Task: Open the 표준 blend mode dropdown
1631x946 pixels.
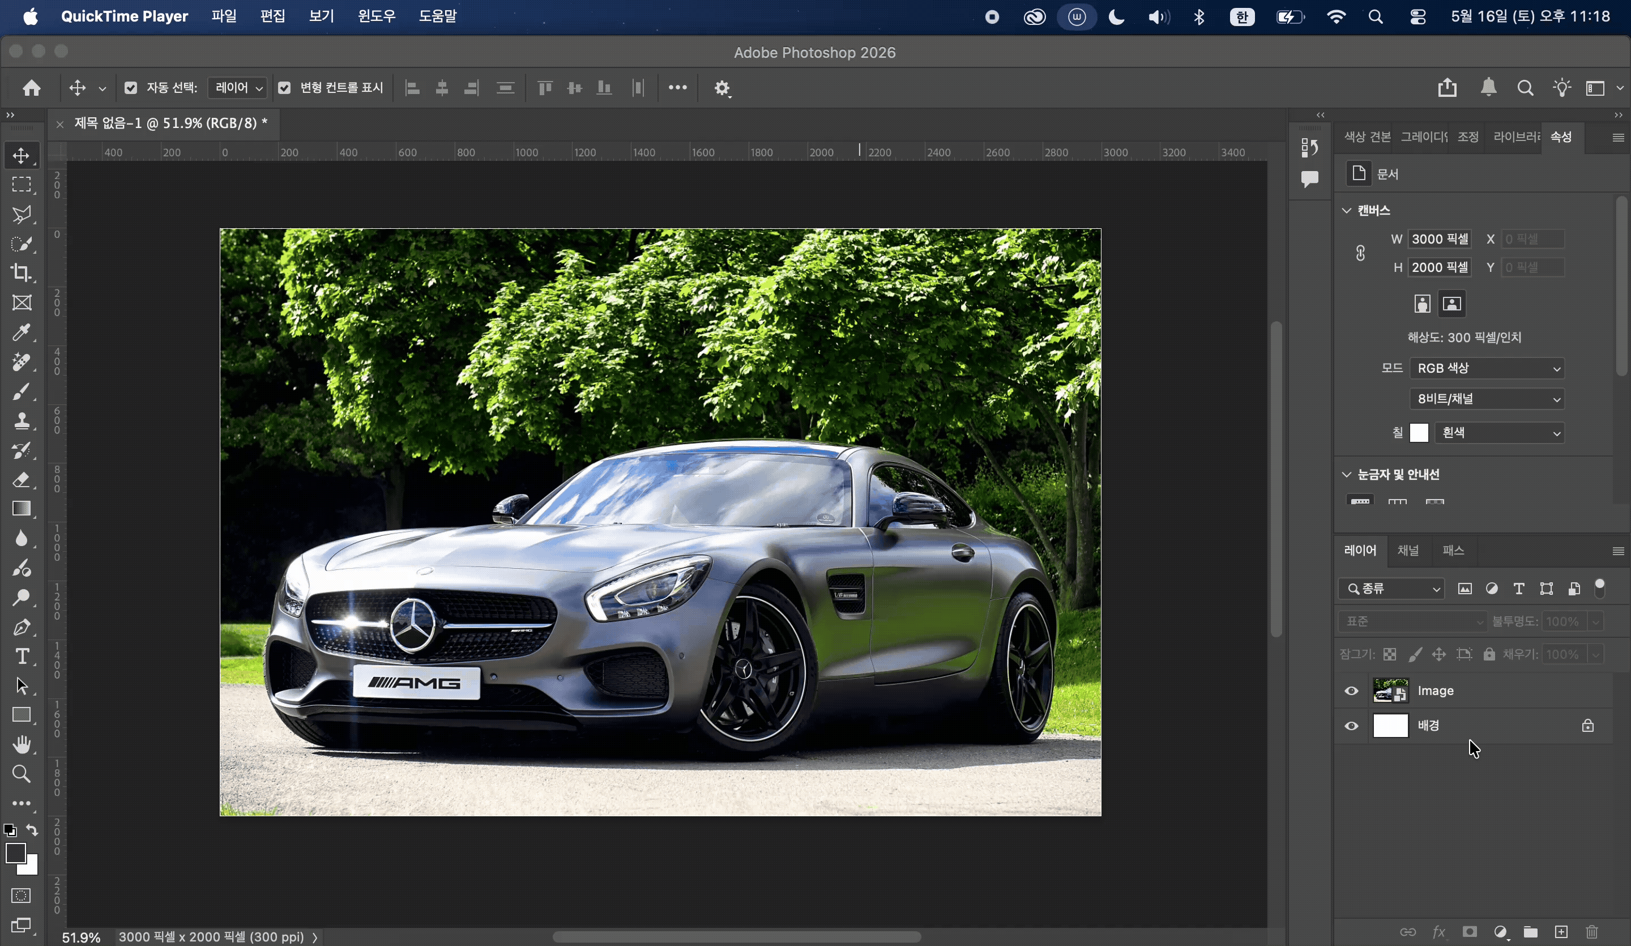Action: coord(1412,621)
